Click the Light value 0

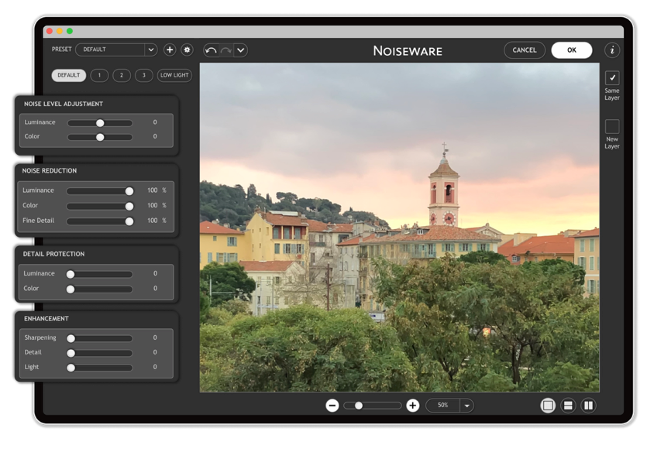click(x=155, y=367)
